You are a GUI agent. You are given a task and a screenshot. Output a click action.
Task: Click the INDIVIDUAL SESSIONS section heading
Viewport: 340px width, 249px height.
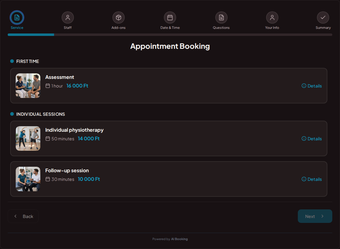[x=41, y=114]
